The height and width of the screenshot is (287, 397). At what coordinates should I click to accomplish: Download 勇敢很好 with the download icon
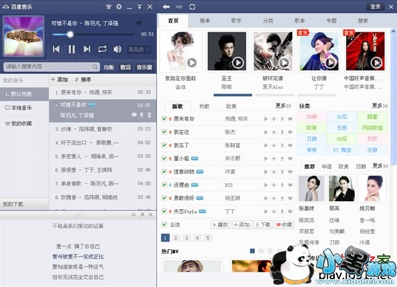click(x=282, y=198)
